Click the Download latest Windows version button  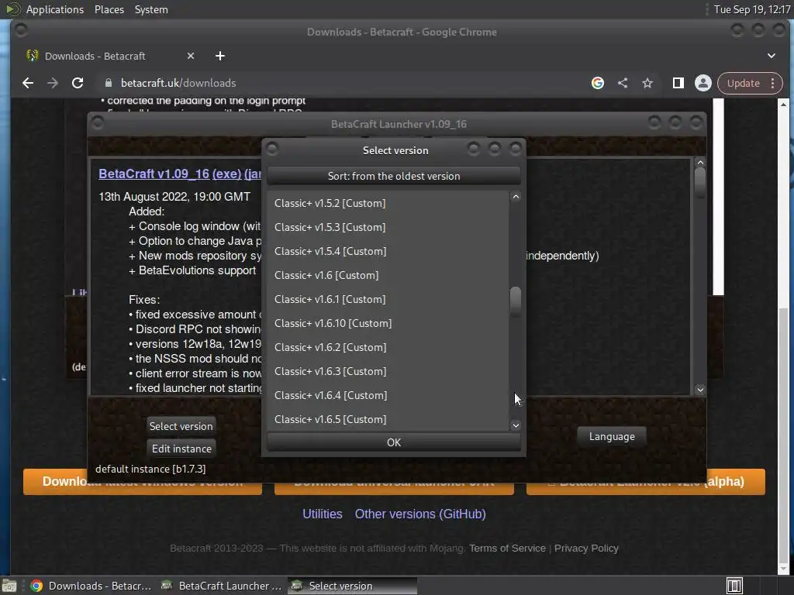pos(143,481)
